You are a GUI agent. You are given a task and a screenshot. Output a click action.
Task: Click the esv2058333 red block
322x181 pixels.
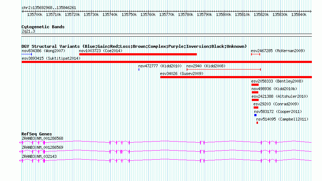[255, 85]
